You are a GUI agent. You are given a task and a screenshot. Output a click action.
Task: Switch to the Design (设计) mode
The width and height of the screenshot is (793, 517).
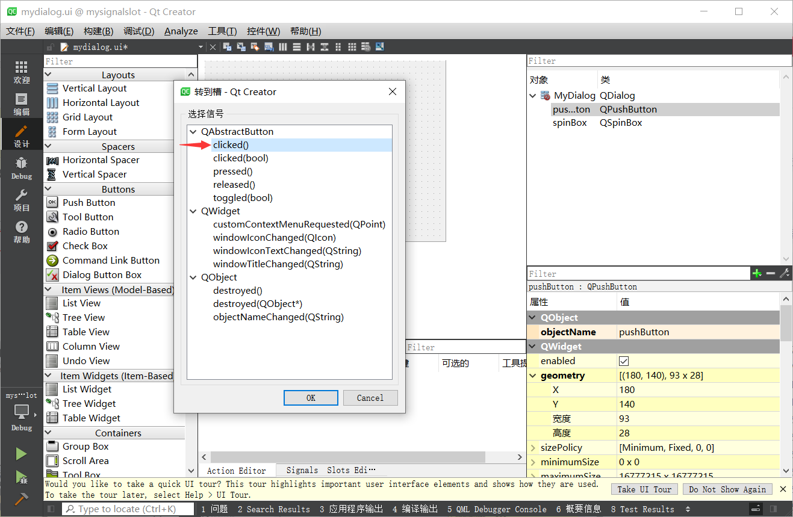click(x=21, y=136)
